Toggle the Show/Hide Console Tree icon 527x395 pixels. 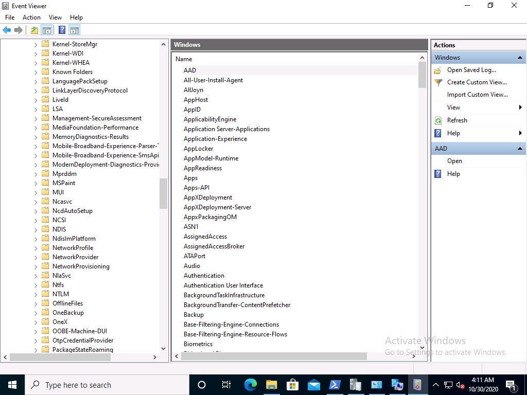click(47, 30)
